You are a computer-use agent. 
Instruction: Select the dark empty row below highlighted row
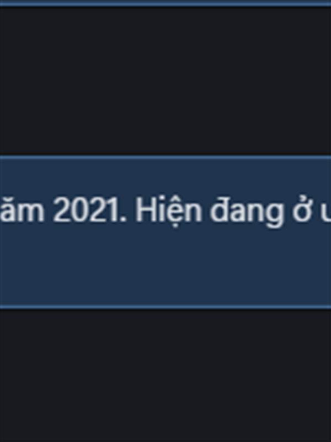click(165, 376)
